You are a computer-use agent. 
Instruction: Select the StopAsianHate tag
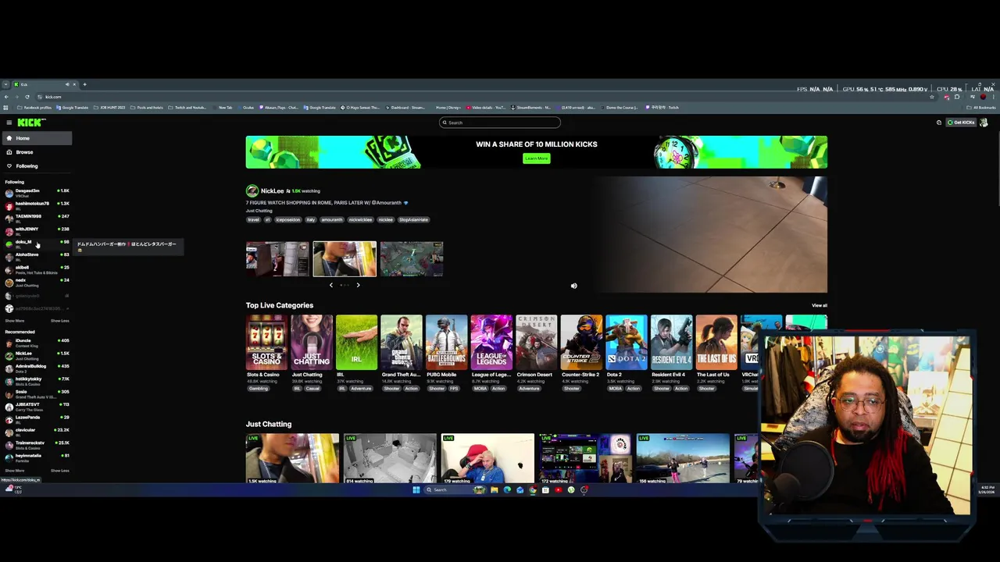click(414, 219)
